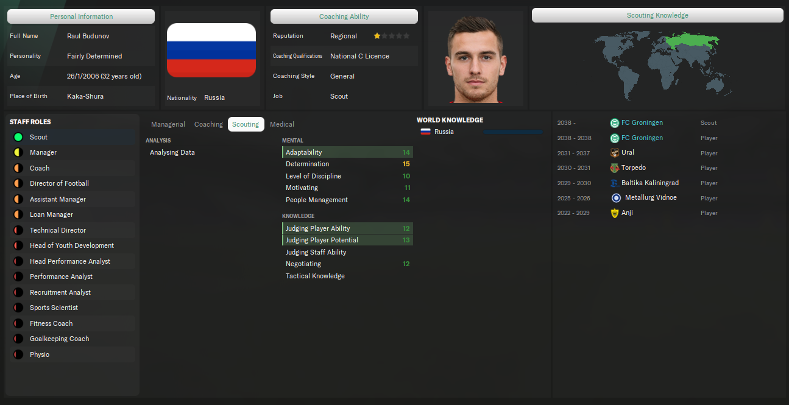The width and height of the screenshot is (789, 405).
Task: Switch to the Managerial tab
Action: [x=168, y=124]
